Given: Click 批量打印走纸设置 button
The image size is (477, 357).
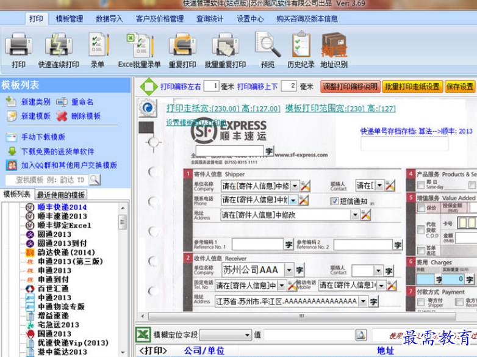Looking at the screenshot, I should (x=412, y=87).
